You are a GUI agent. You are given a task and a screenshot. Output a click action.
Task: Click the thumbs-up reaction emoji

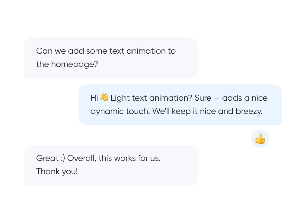coord(260,139)
